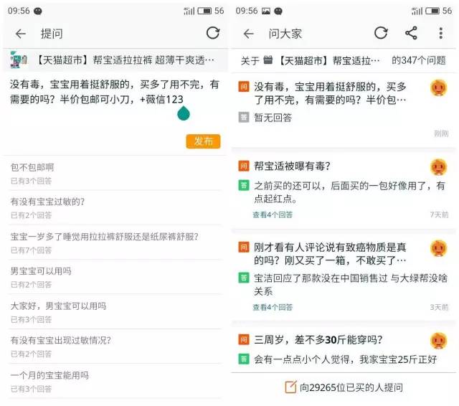Open suggested question 有没有宝宝出现过敏情况?
Screen dimensions: 459x406
point(115,346)
